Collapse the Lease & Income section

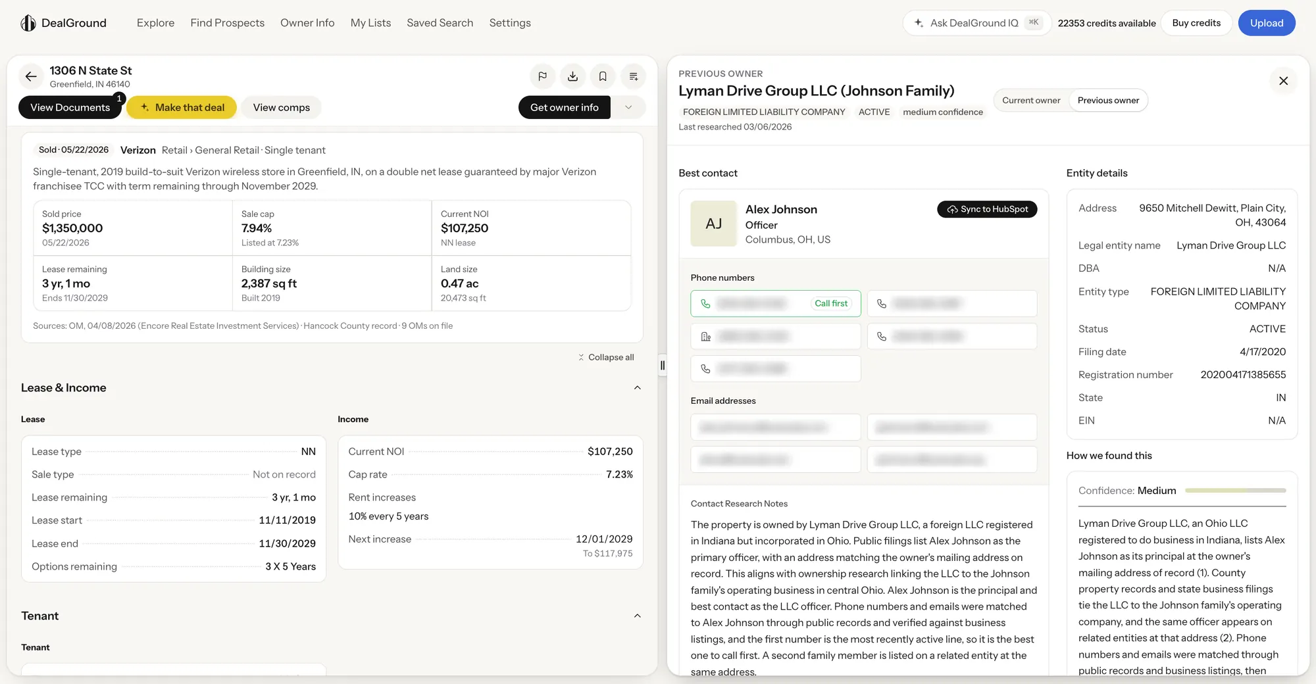[637, 388]
